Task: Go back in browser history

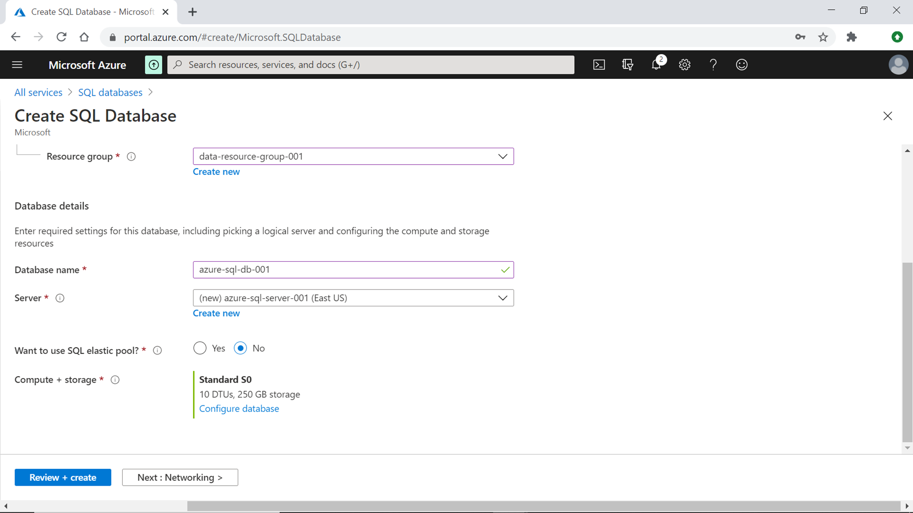Action: (16, 37)
